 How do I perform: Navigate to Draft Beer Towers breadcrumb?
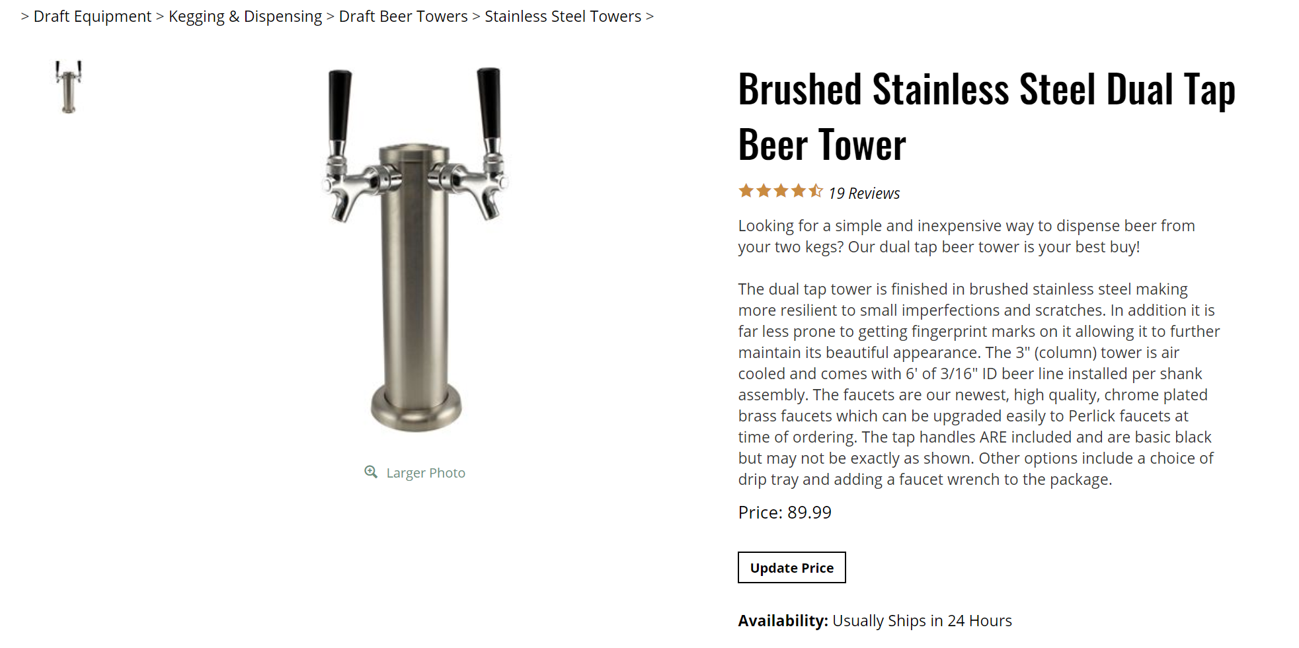pos(403,17)
